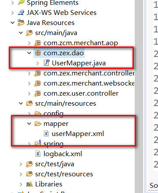
Task: Click the config folder icon
Action: coord(38,113)
